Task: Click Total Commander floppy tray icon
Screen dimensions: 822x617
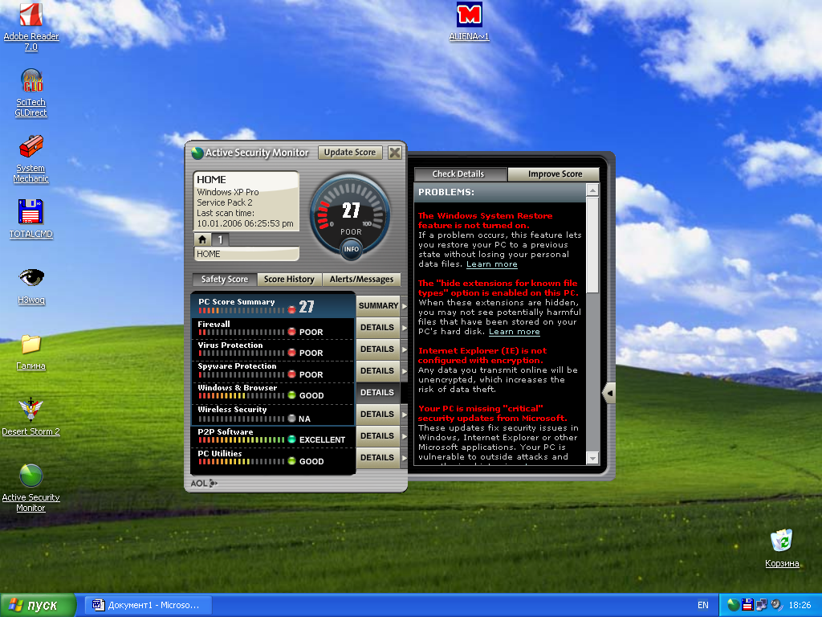Action: (x=747, y=605)
